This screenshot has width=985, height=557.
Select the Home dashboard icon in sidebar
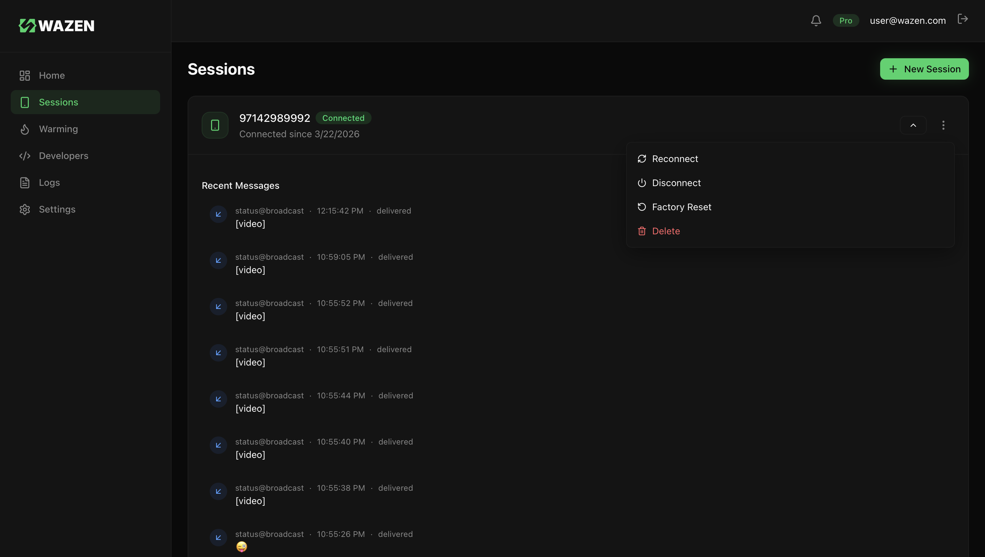click(24, 75)
